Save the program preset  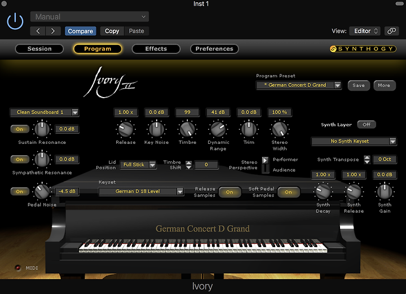click(x=359, y=85)
